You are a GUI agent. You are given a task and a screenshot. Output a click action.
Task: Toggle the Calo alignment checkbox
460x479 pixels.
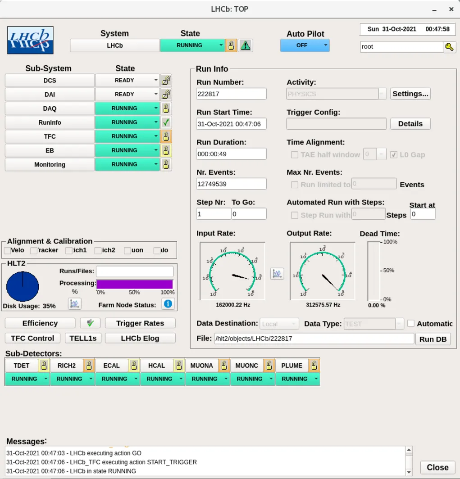coord(157,250)
